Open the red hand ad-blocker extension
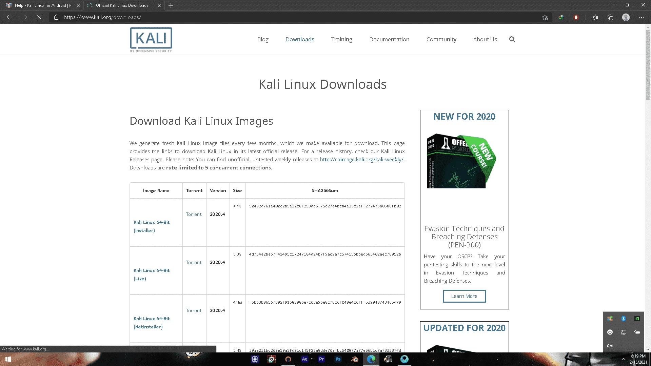Viewport: 651px width, 366px height. [x=576, y=17]
